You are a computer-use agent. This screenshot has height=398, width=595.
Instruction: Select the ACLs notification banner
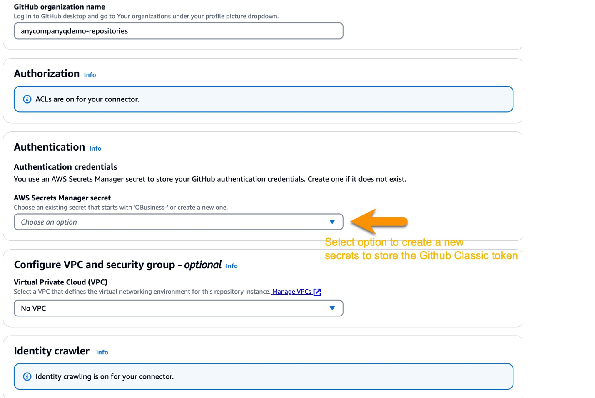tap(263, 99)
